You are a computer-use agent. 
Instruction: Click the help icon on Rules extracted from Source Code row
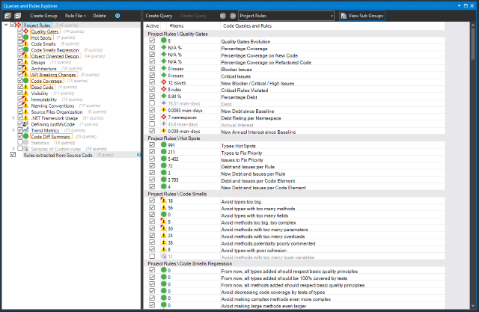[x=138, y=155]
